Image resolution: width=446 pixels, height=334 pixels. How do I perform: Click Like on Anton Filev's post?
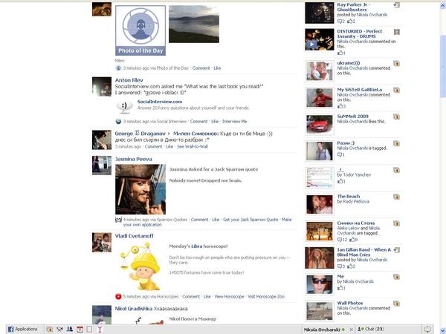[x=214, y=121]
